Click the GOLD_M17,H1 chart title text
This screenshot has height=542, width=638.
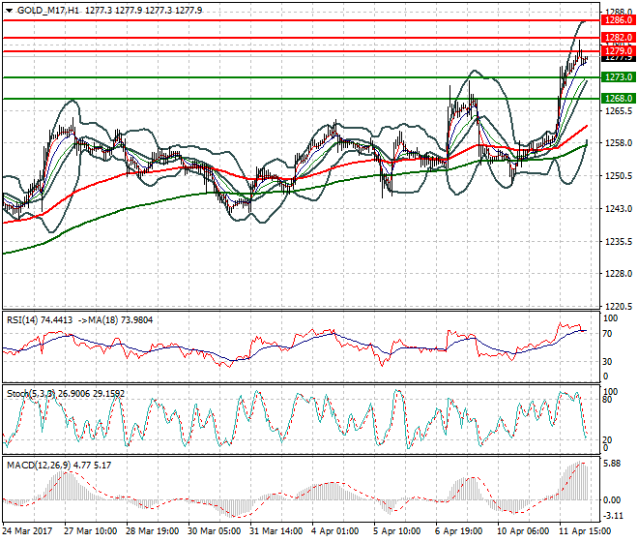[x=48, y=11]
